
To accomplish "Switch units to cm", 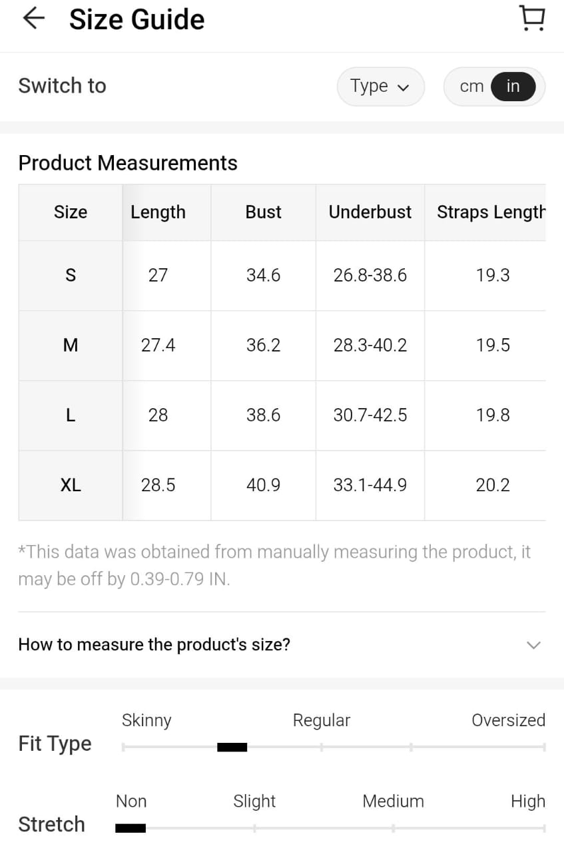I will (471, 87).
